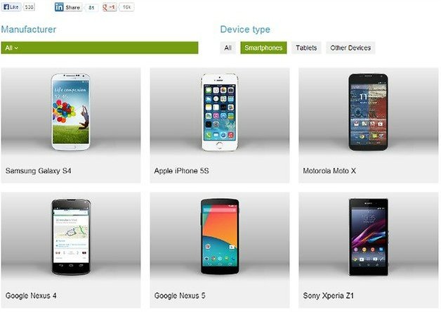This screenshot has width=441, height=312.
Task: Open the Samsung Galaxy S4 phone image
Action: [x=71, y=112]
